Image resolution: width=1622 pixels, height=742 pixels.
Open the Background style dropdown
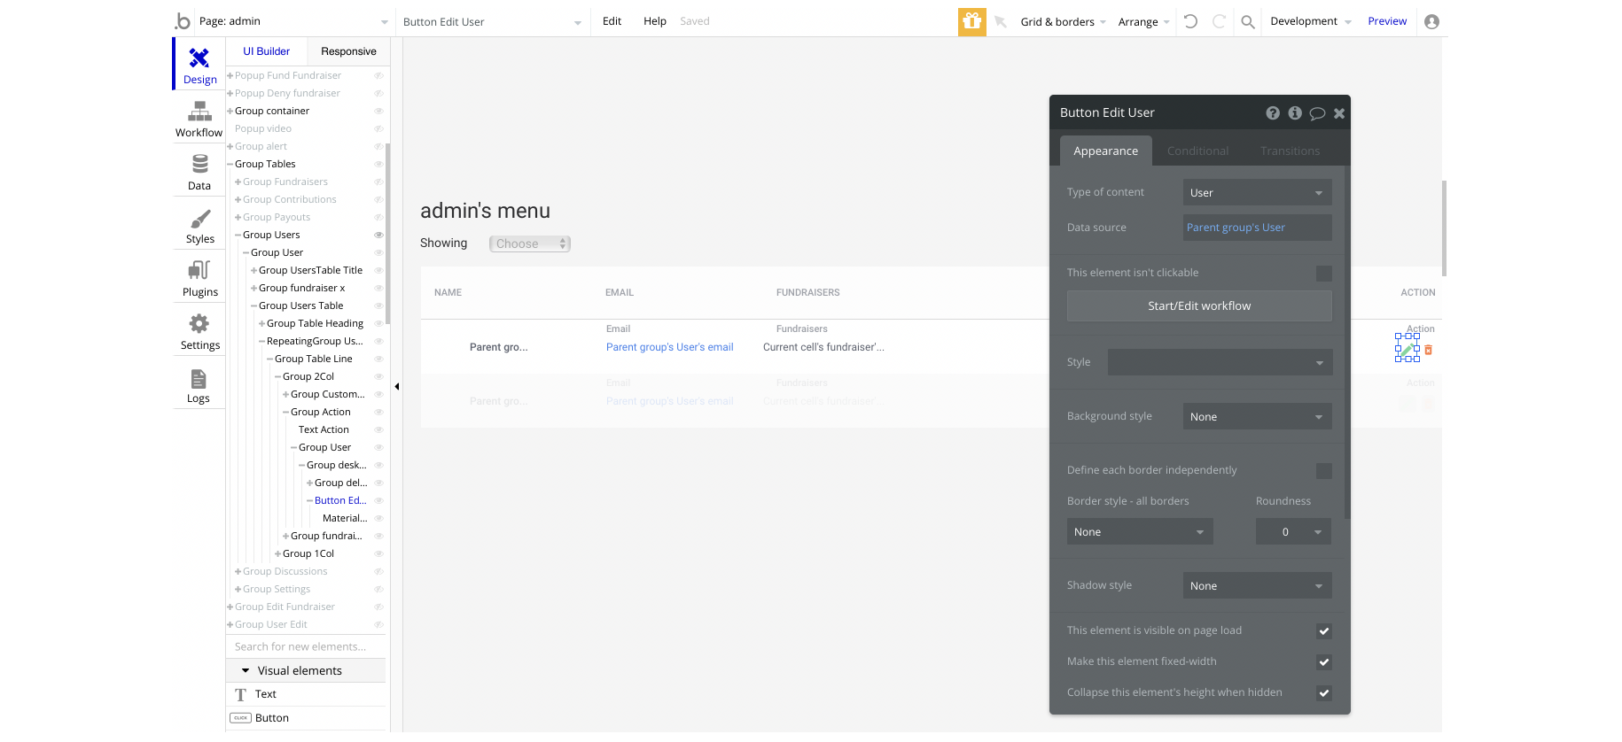click(x=1256, y=417)
